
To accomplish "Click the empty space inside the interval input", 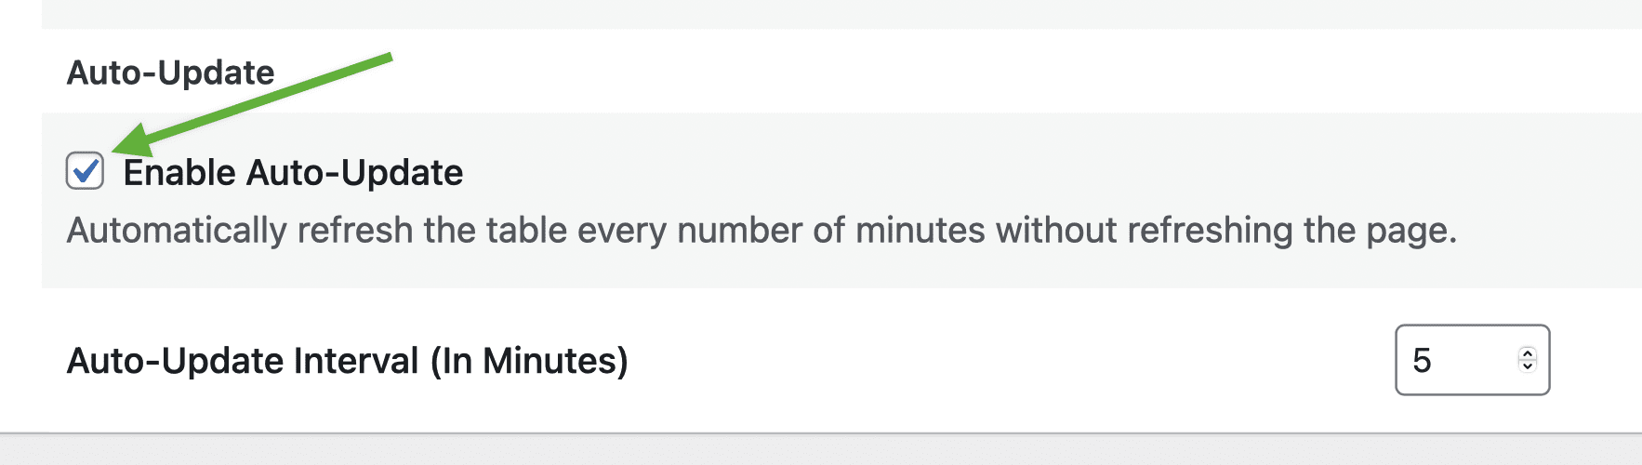I will (x=1474, y=360).
